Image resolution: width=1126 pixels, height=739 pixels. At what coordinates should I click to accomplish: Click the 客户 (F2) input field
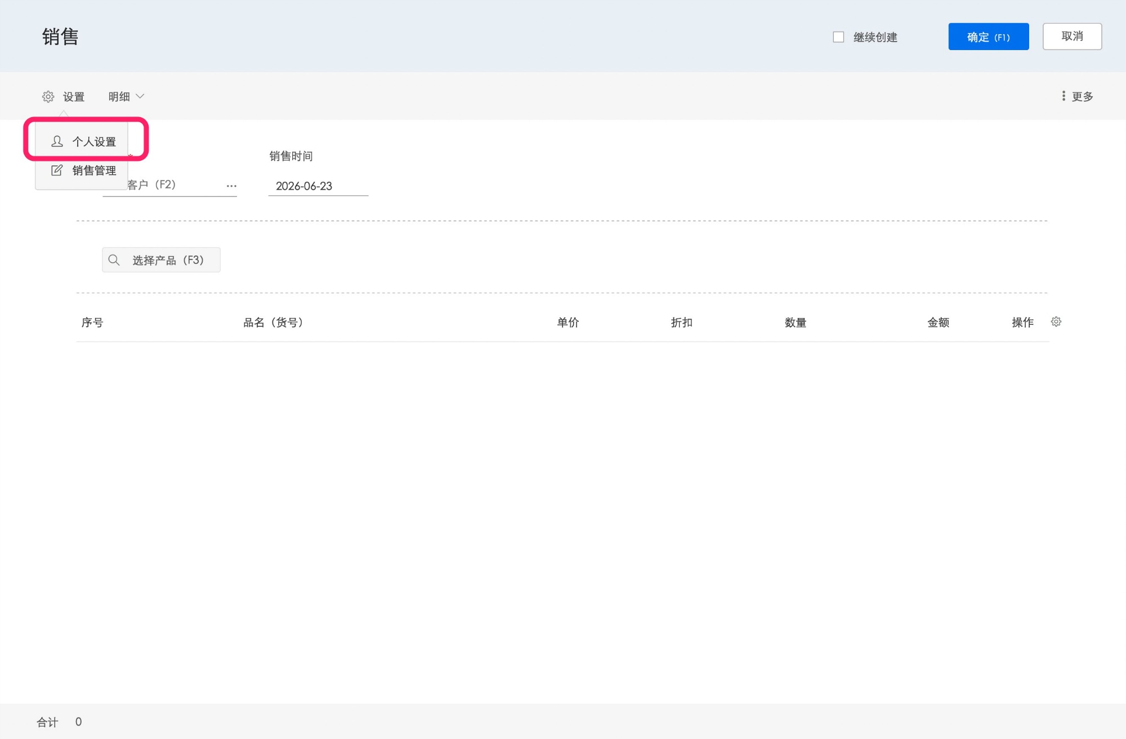coord(169,185)
